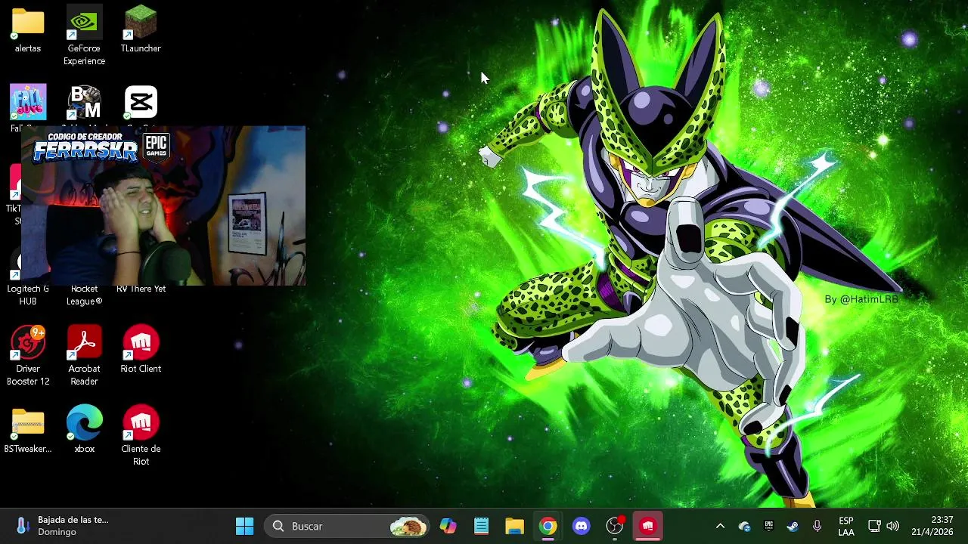The width and height of the screenshot is (968, 544).
Task: Launch the Cliente de Riot shortcut
Action: [x=141, y=436]
